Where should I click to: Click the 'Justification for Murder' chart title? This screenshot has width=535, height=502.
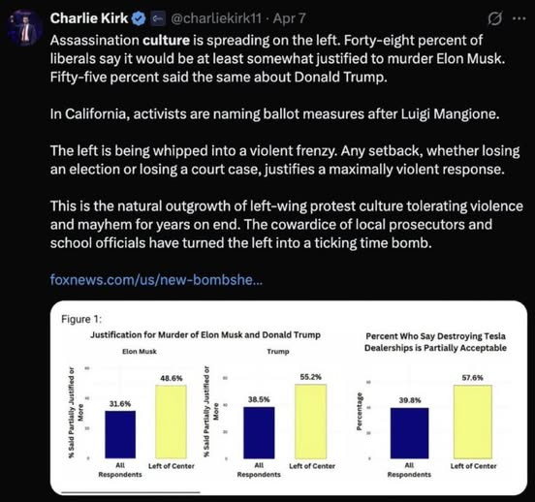click(x=205, y=335)
